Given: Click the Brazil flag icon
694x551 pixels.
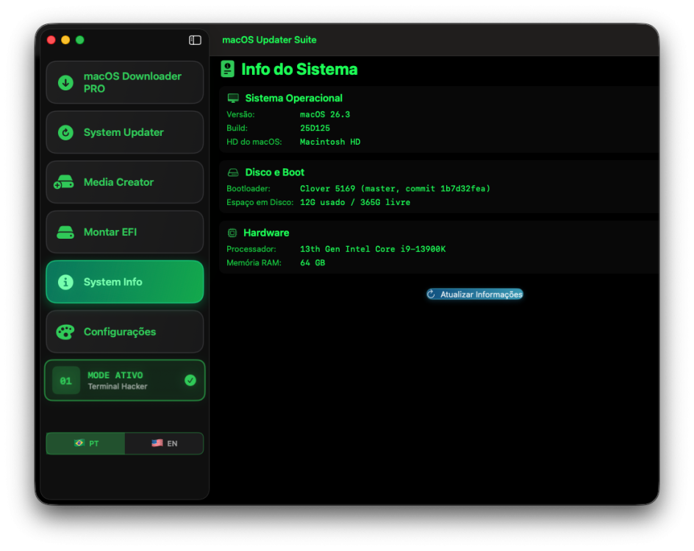Looking at the screenshot, I should point(79,443).
